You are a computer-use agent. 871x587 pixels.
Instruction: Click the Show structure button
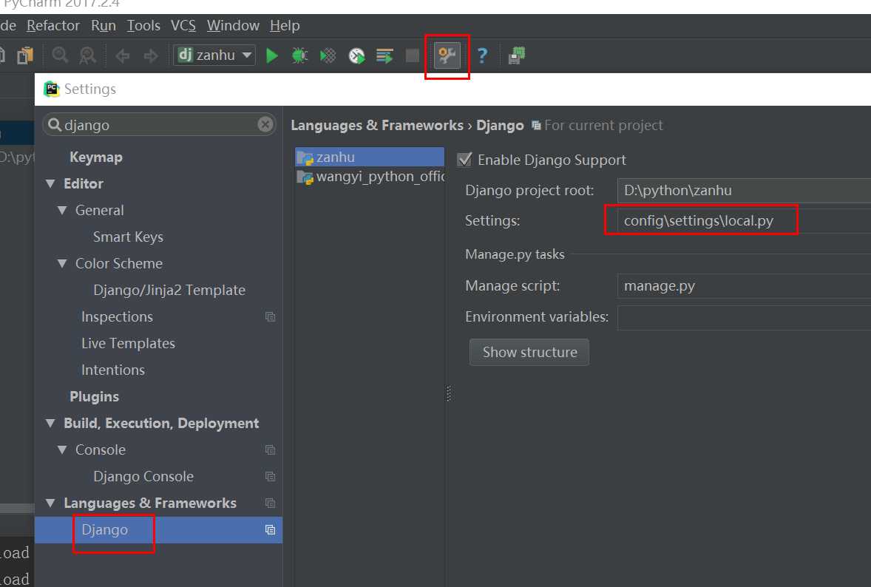tap(529, 353)
